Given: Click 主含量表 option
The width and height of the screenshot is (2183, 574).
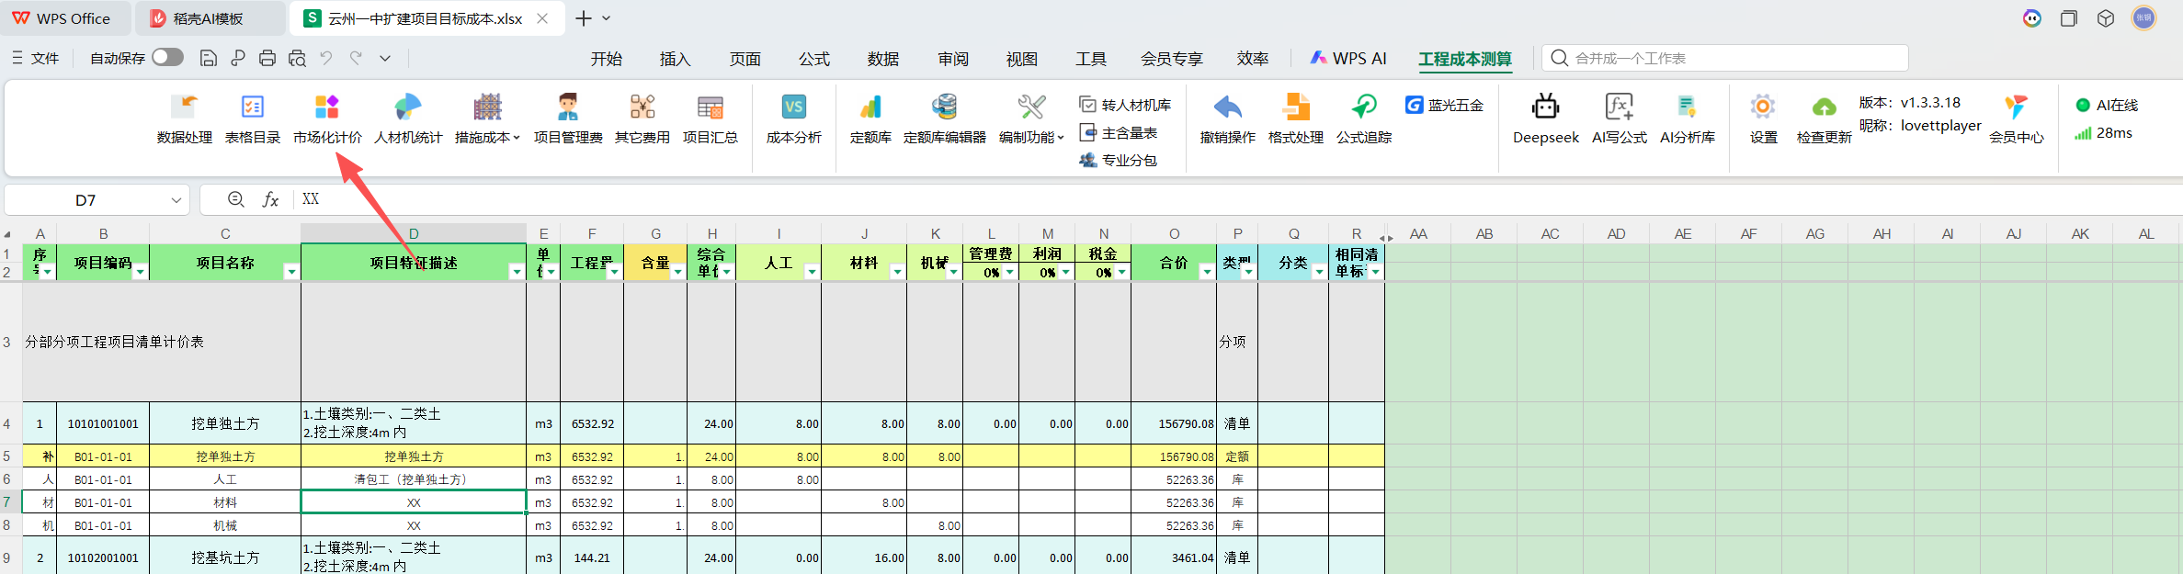Looking at the screenshot, I should click(1118, 132).
